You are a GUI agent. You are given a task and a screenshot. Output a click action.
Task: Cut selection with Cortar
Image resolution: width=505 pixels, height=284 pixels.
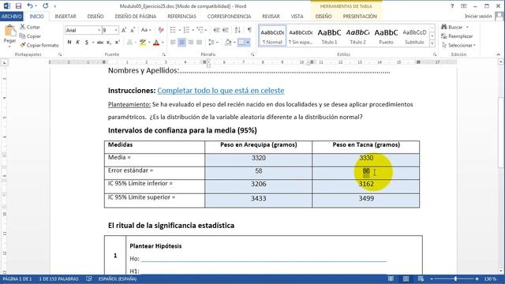(x=30, y=27)
